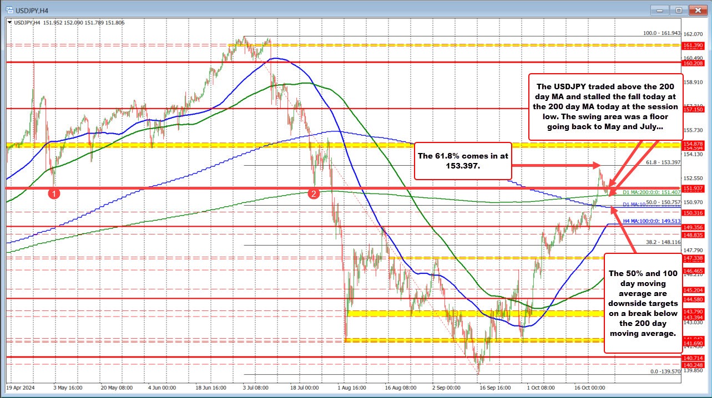The image size is (712, 398).
Task: Click the red circle marker labeled 1
Action: click(x=54, y=194)
